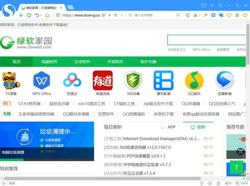Click the browser back arrow
Viewport: 250px width, 186px height.
point(21,15)
